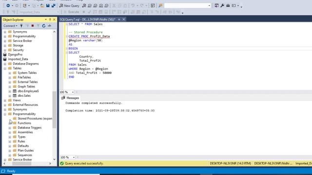Select the Graph Tables folder

[x=26, y=87]
